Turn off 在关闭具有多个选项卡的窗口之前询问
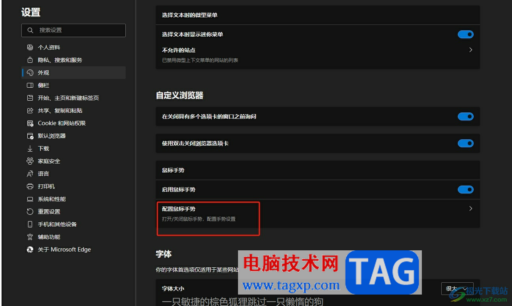The width and height of the screenshot is (512, 306). (465, 116)
